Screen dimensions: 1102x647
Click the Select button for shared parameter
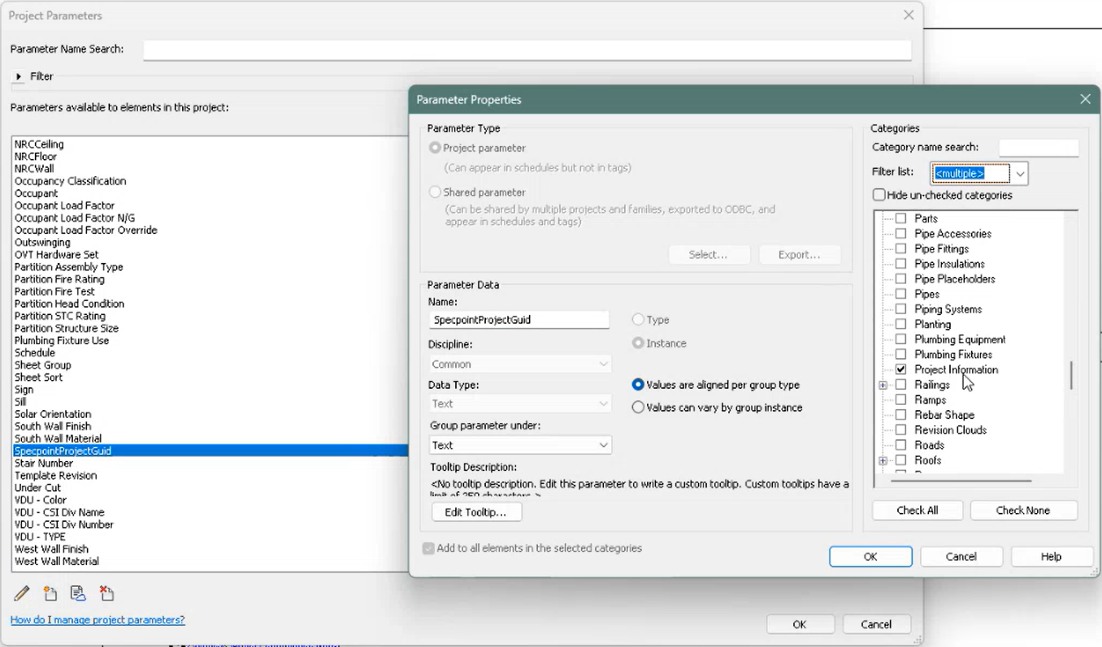[709, 254]
